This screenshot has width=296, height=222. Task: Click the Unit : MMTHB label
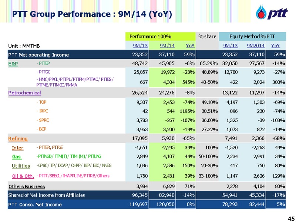24,46
